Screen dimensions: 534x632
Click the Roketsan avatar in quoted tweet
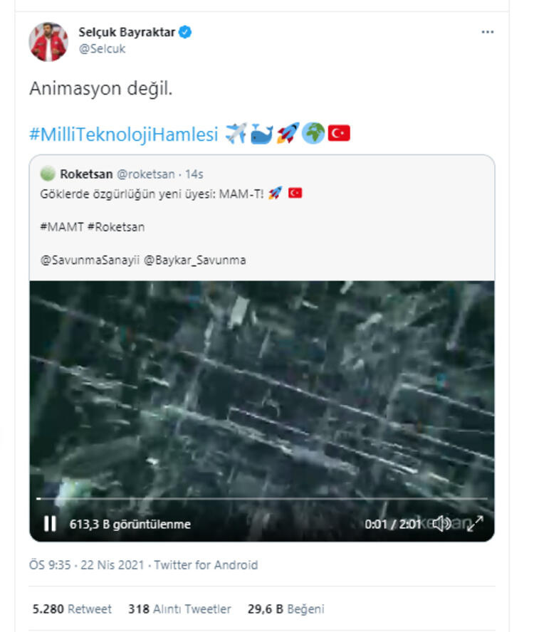coord(48,174)
